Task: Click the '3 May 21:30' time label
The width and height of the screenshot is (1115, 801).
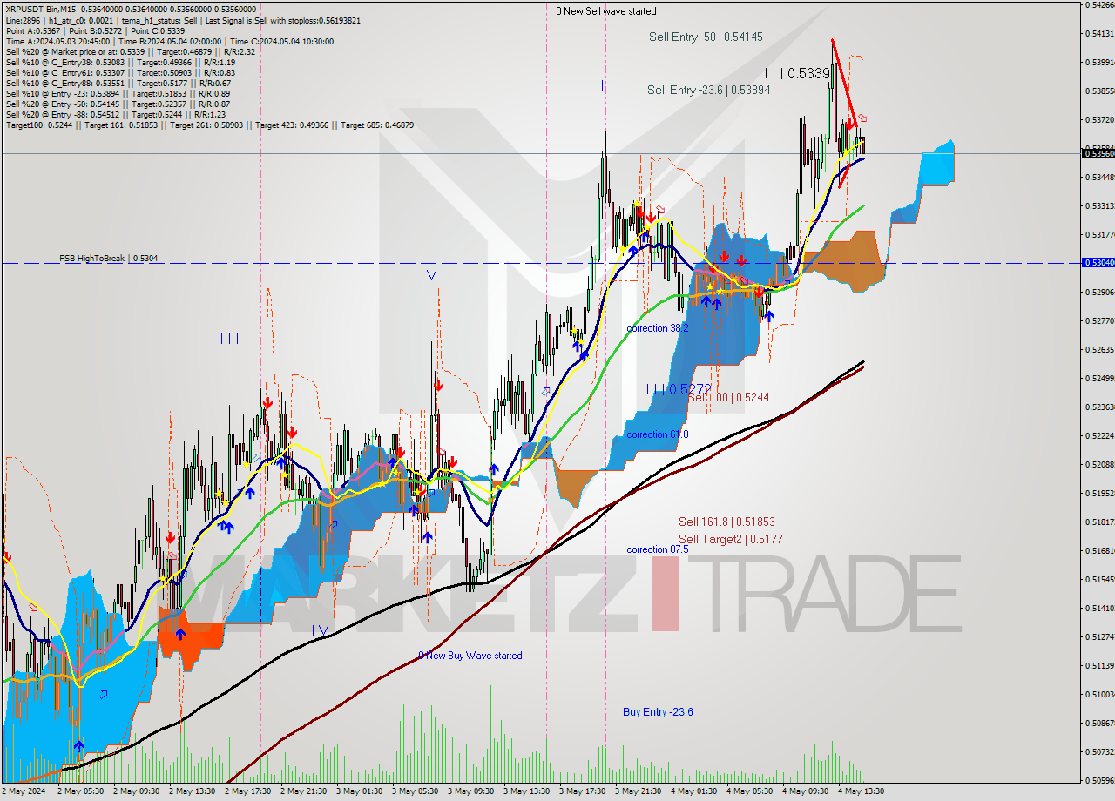Action: (x=639, y=791)
